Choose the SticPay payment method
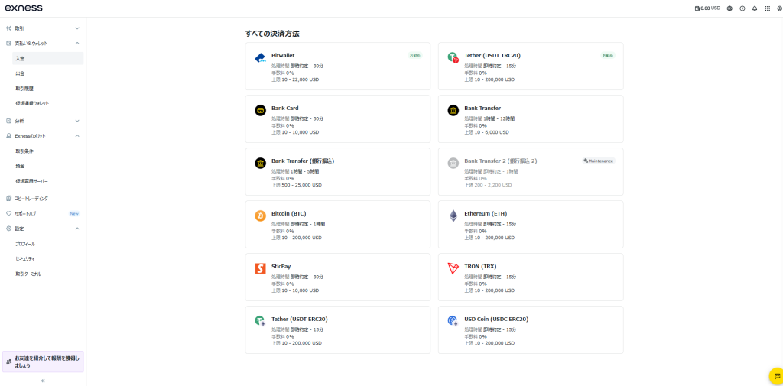783x386 pixels. click(337, 277)
